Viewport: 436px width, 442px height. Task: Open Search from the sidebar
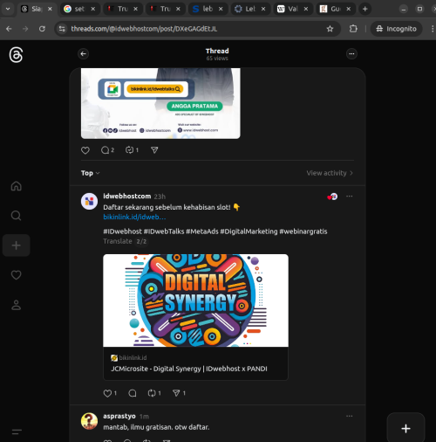(16, 216)
